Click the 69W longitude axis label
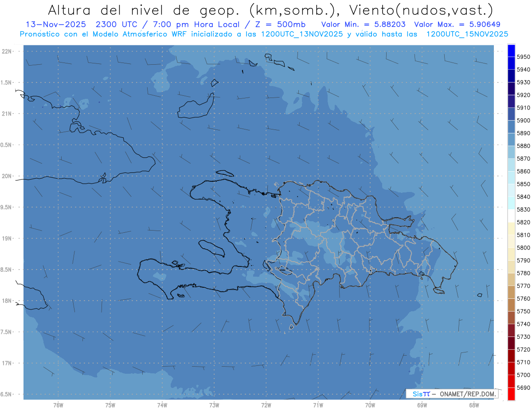The width and height of the screenshot is (532, 411). tap(422, 405)
